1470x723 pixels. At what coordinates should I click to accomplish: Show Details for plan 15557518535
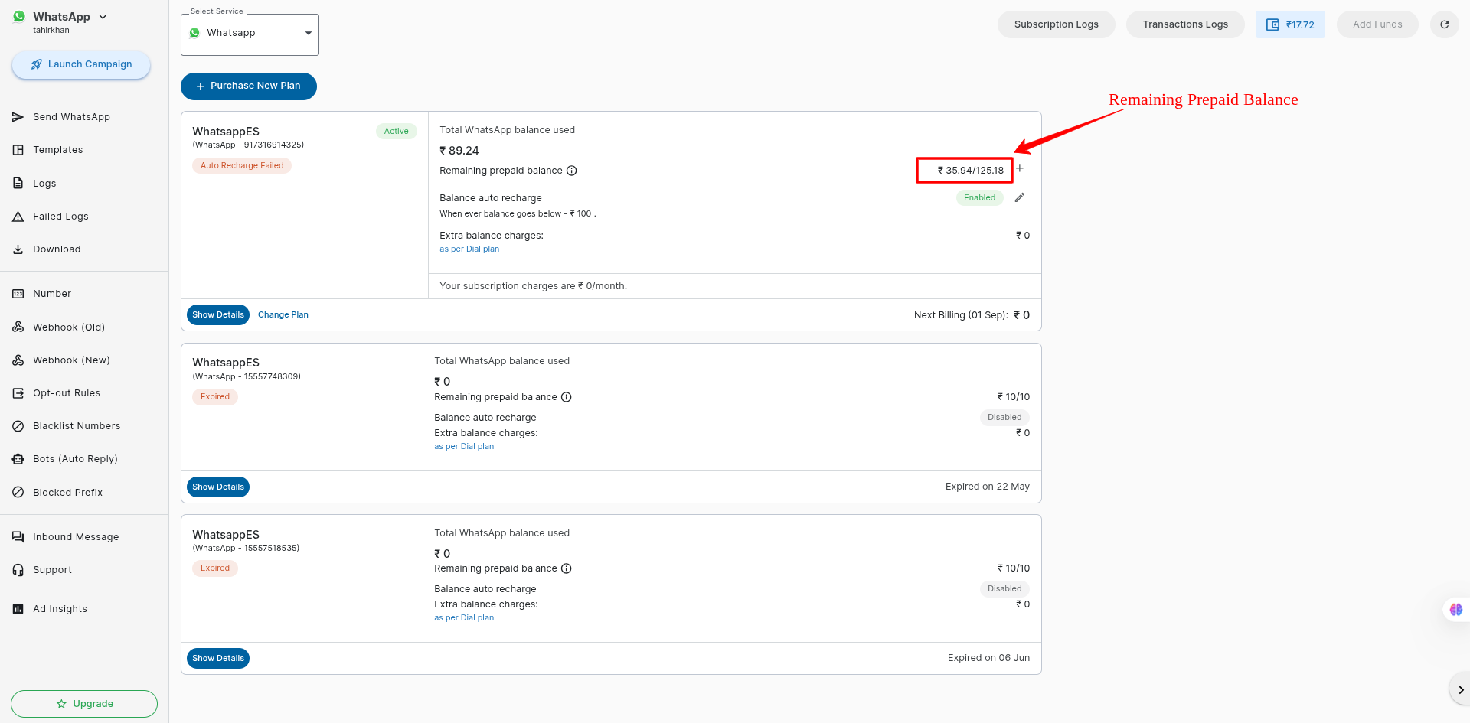218,658
